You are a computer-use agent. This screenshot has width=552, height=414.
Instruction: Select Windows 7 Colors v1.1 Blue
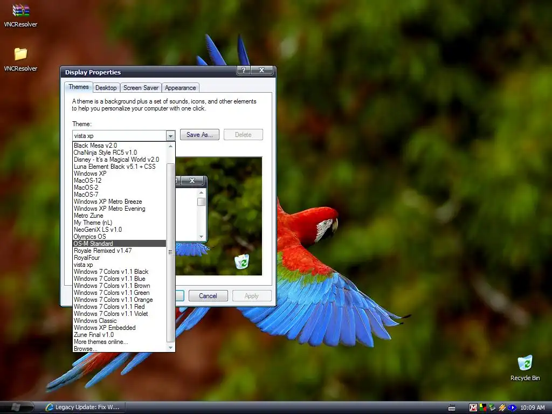point(119,279)
